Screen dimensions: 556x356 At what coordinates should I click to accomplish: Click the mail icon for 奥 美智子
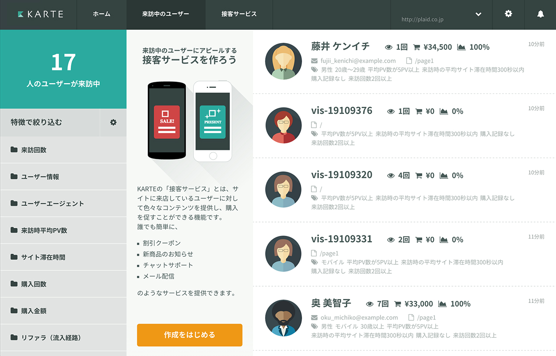(x=315, y=318)
